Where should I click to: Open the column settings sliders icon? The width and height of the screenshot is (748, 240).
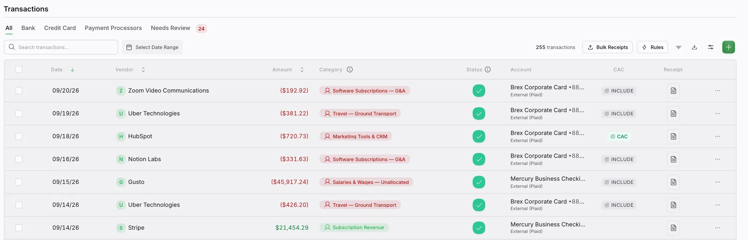pyautogui.click(x=711, y=47)
